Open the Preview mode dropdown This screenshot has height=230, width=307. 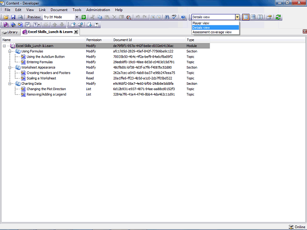click(x=77, y=17)
